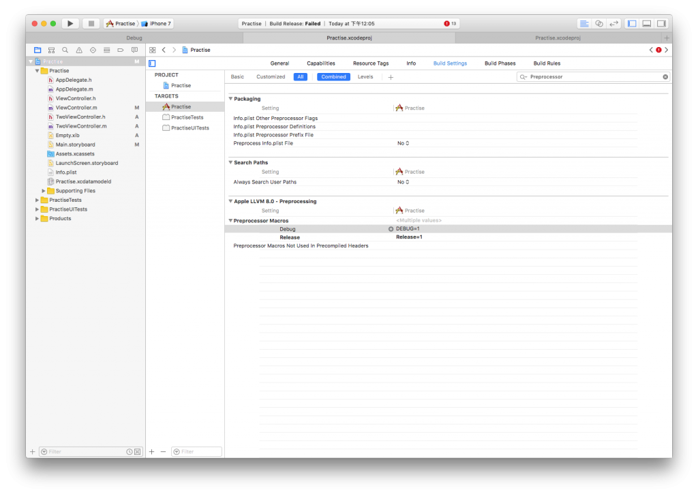Collapse the Packaging section
Screen dimensions: 698x495
point(230,98)
